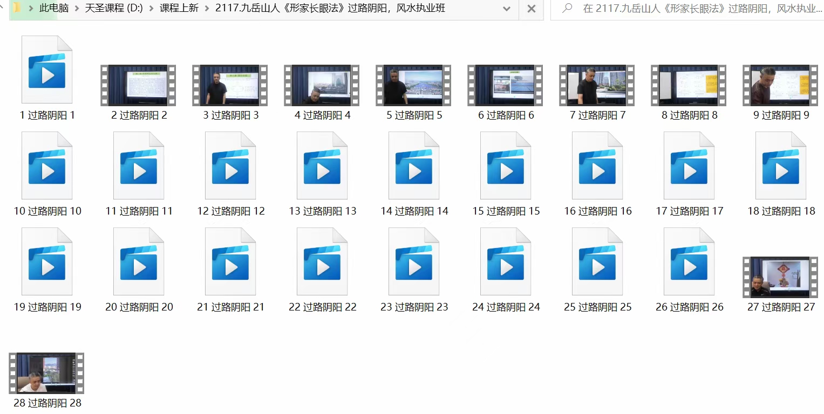Click the file name 27 过路阴阳 27
This screenshot has height=414, width=824.
pos(781,307)
